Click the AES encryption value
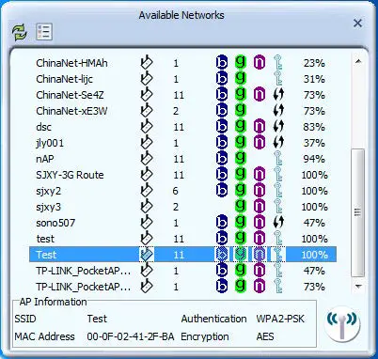The image size is (378, 359). click(265, 336)
